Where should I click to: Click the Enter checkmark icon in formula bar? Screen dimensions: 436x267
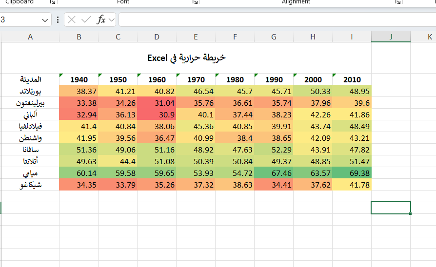click(x=86, y=19)
